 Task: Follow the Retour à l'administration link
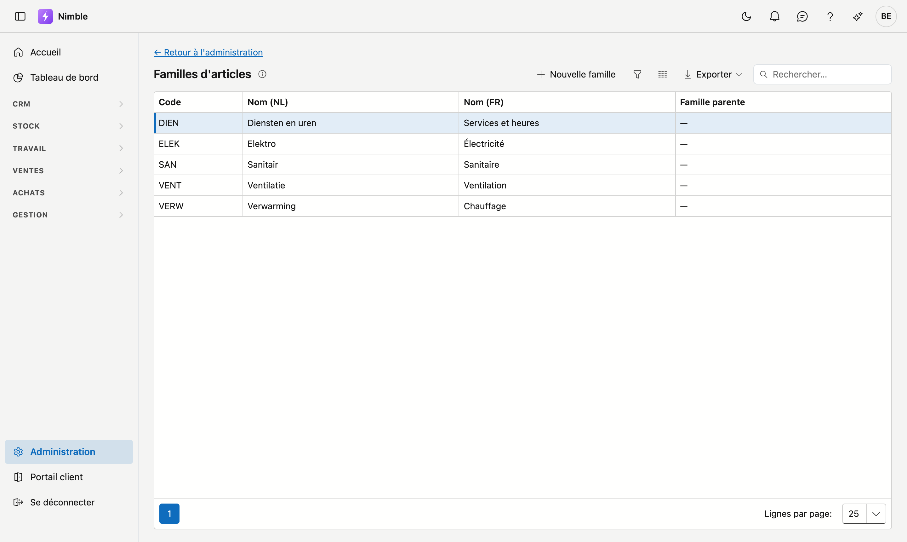(x=208, y=52)
